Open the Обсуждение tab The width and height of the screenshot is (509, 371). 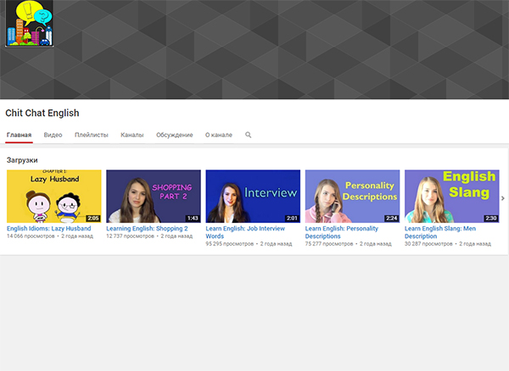click(x=175, y=135)
